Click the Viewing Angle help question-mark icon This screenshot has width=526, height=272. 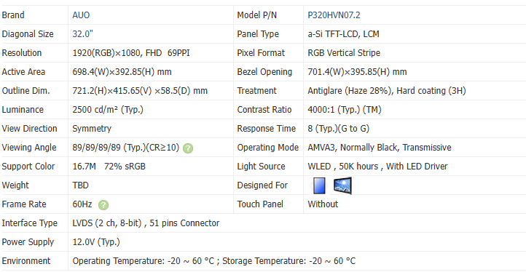[188, 148]
